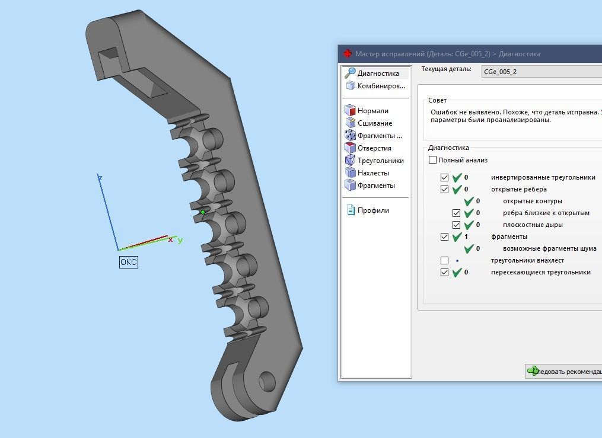The width and height of the screenshot is (602, 438).
Task: Click Следовать рекомендации button
Action: tap(563, 371)
